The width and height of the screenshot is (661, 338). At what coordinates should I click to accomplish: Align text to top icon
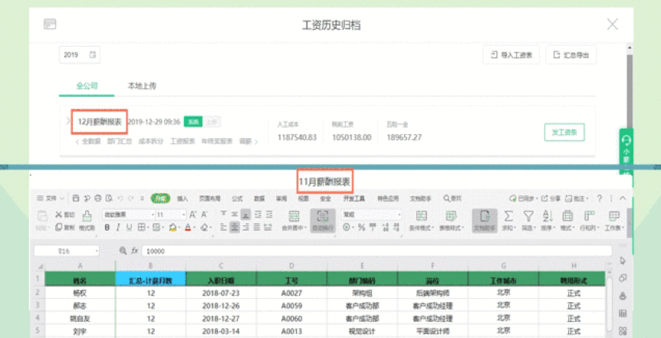click(x=224, y=215)
